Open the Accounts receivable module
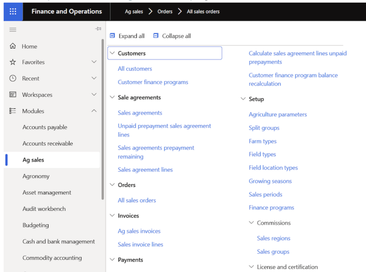 click(48, 143)
